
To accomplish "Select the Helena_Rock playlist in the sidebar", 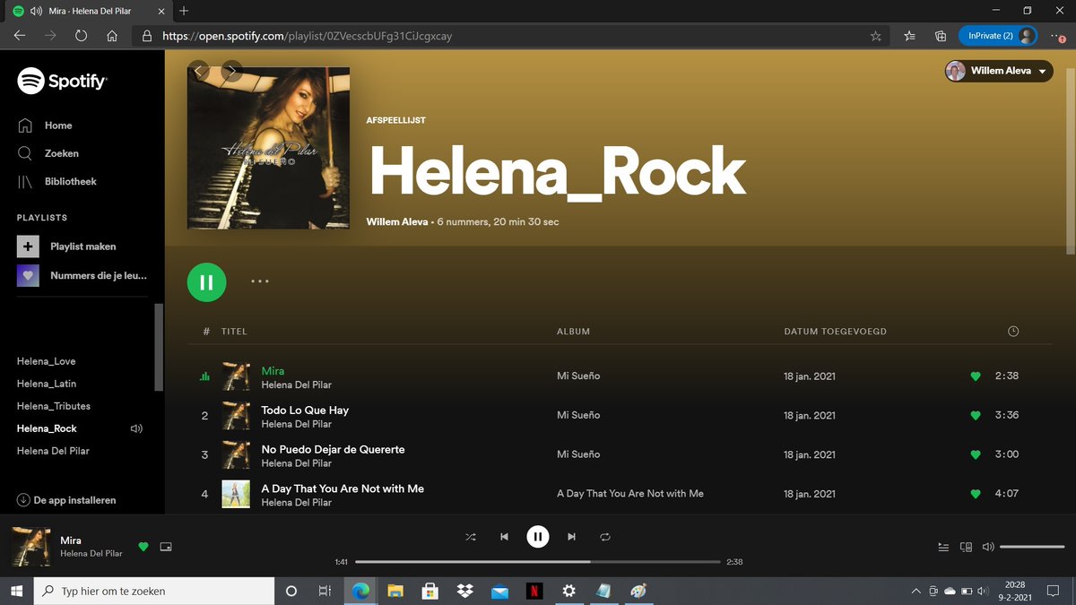I will [x=47, y=428].
